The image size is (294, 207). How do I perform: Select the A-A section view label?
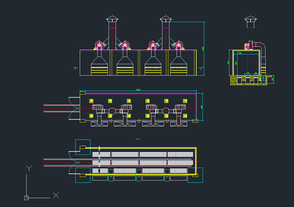point(137,139)
